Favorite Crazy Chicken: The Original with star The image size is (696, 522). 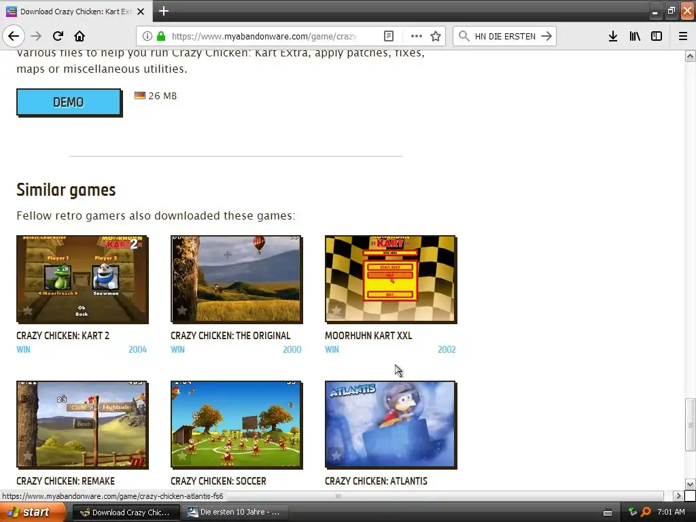point(182,310)
